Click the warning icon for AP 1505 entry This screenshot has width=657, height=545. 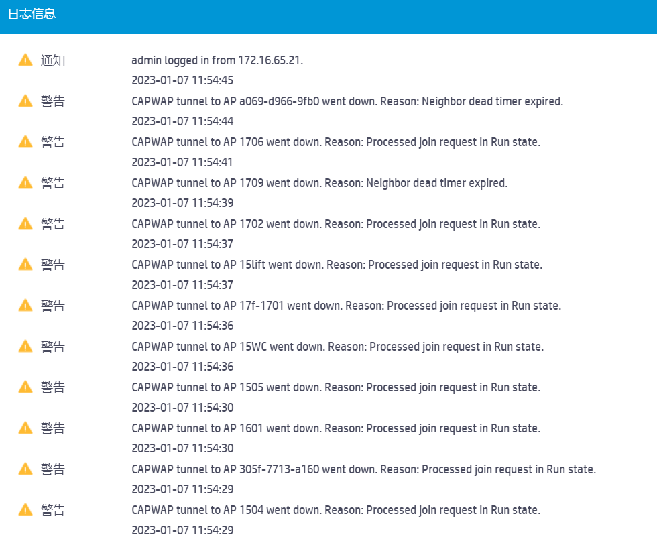tap(25, 387)
